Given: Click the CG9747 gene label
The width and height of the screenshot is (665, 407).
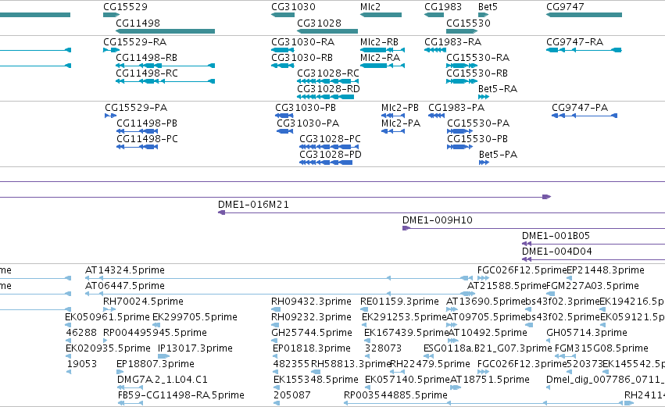Looking at the screenshot, I should coord(565,7).
